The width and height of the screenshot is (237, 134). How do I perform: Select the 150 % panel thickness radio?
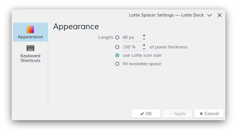(117, 47)
